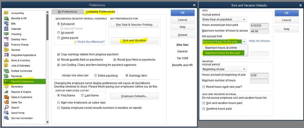Viewport: 304px width, 128px height.
Task: Click the Multiple Currencies icon
Action: pos(6,71)
